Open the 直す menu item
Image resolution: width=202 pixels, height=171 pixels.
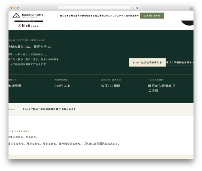77,16
